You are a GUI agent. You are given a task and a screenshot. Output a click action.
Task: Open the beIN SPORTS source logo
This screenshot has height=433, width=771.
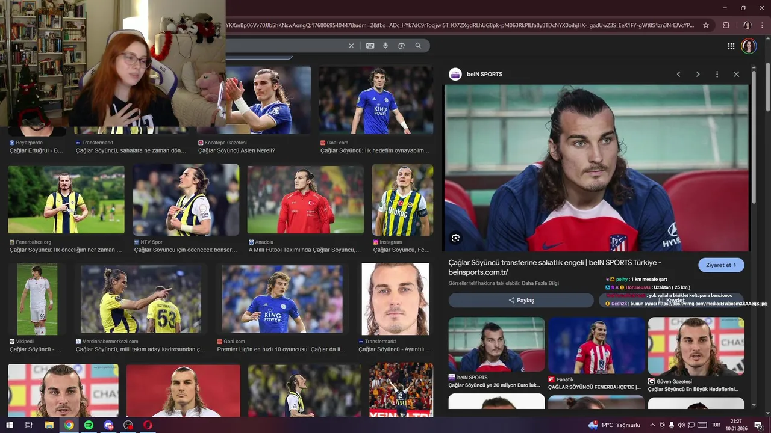click(x=455, y=74)
